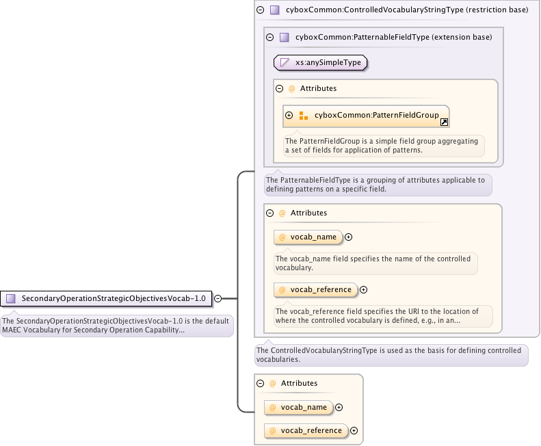Viewport: 541px width, 446px height.
Task: Click the purple PatternableFieldType square icon
Action: click(x=284, y=38)
